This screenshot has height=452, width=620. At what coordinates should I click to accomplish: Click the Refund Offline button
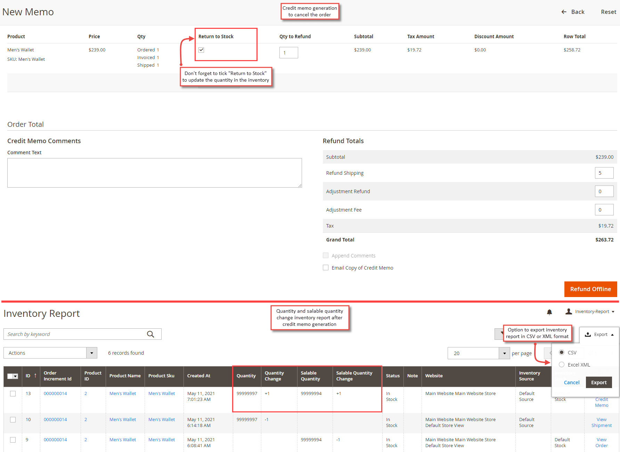(590, 289)
